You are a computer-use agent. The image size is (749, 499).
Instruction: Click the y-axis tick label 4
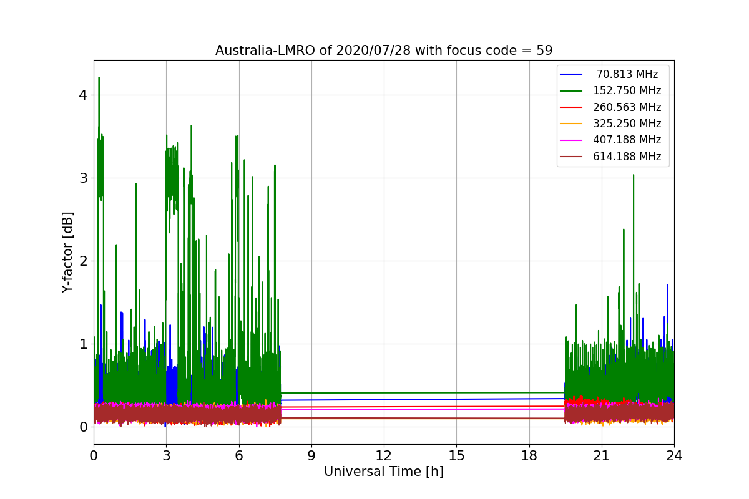(83, 95)
